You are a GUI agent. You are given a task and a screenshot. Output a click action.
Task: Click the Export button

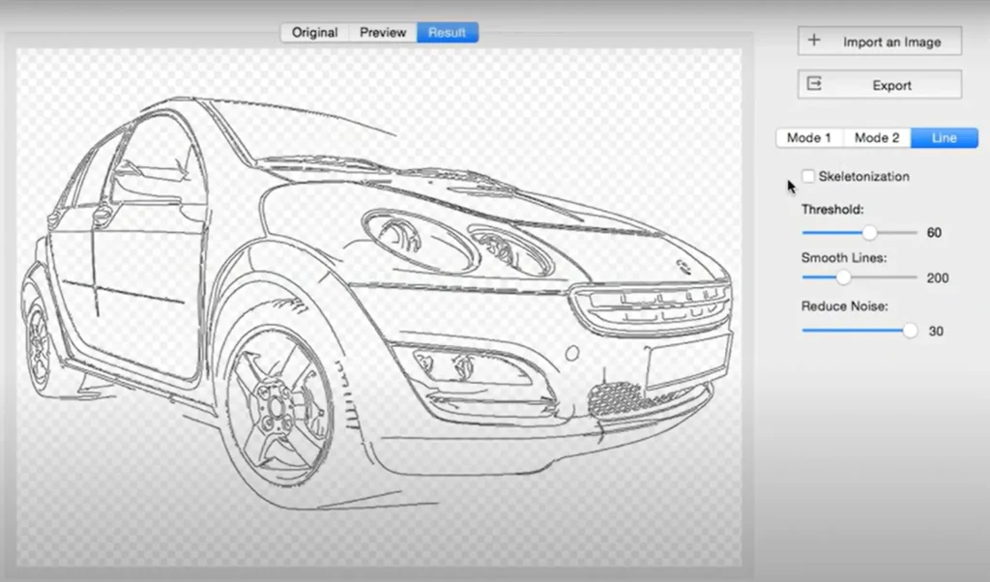coord(880,84)
